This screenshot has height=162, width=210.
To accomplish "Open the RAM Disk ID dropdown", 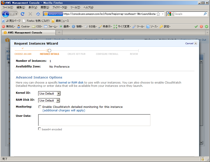I will click(49, 100).
